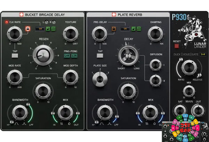Screen dimensions: 209x142
Task: Enable dotted note in delay section
Action: click(48, 29)
